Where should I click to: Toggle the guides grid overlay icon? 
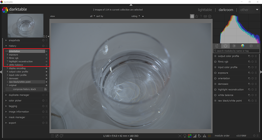209,136
